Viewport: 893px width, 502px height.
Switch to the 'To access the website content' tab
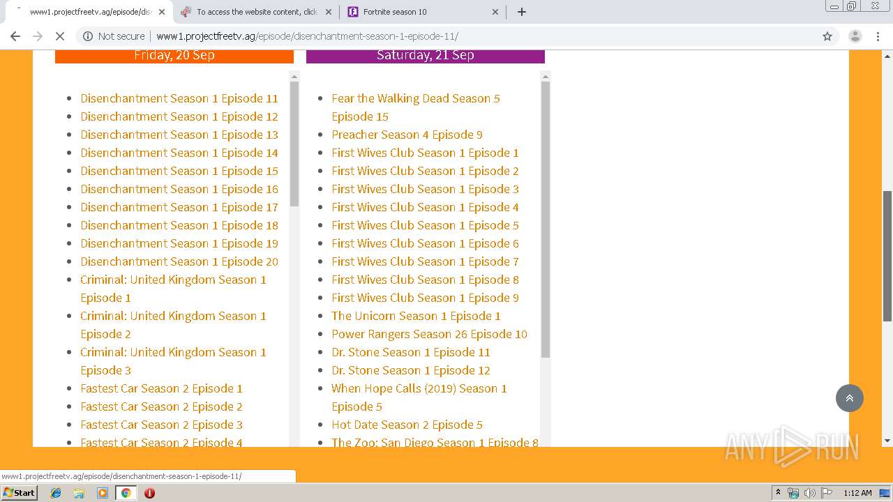tap(256, 12)
